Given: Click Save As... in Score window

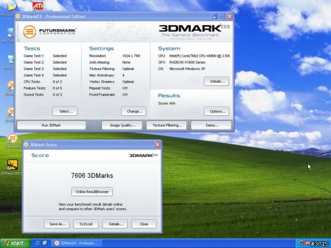Looking at the screenshot, I should pos(57,224).
